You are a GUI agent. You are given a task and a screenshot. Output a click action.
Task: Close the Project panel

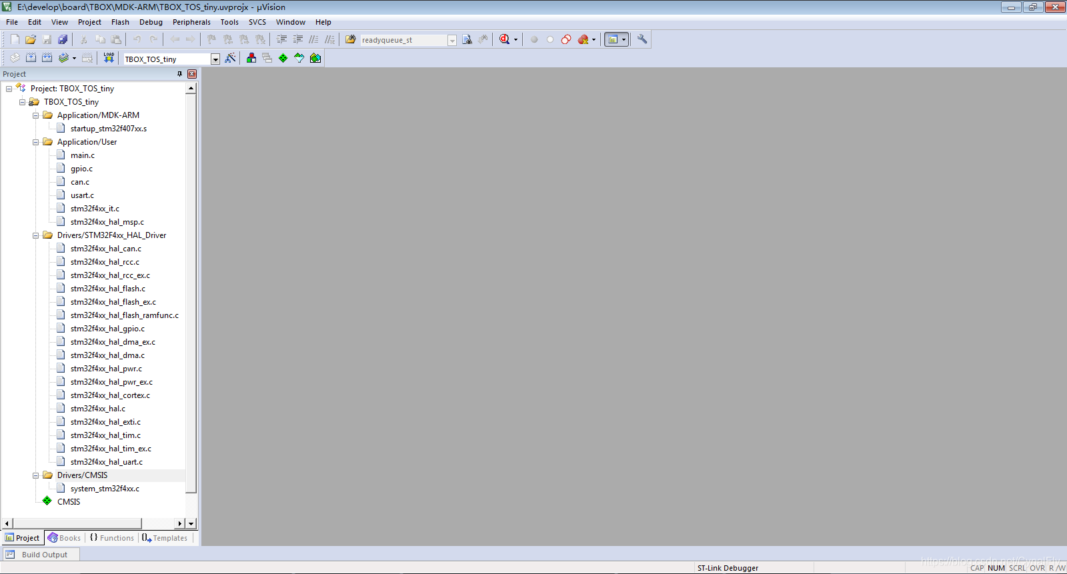point(192,74)
